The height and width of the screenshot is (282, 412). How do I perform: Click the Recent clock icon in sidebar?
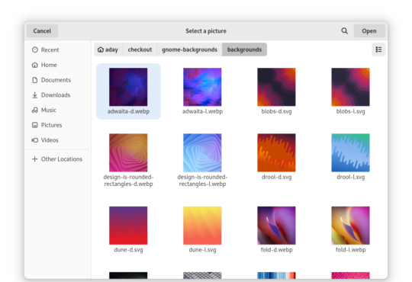[x=35, y=50]
